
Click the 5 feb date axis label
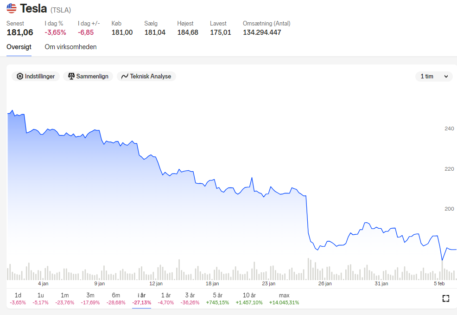tap(439, 283)
